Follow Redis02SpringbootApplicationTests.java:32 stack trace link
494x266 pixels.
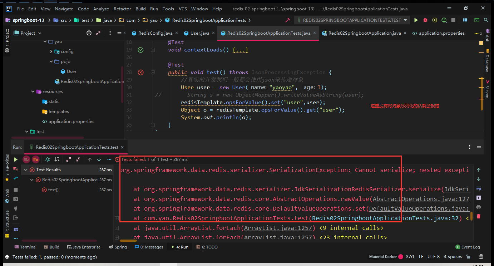[385, 218]
